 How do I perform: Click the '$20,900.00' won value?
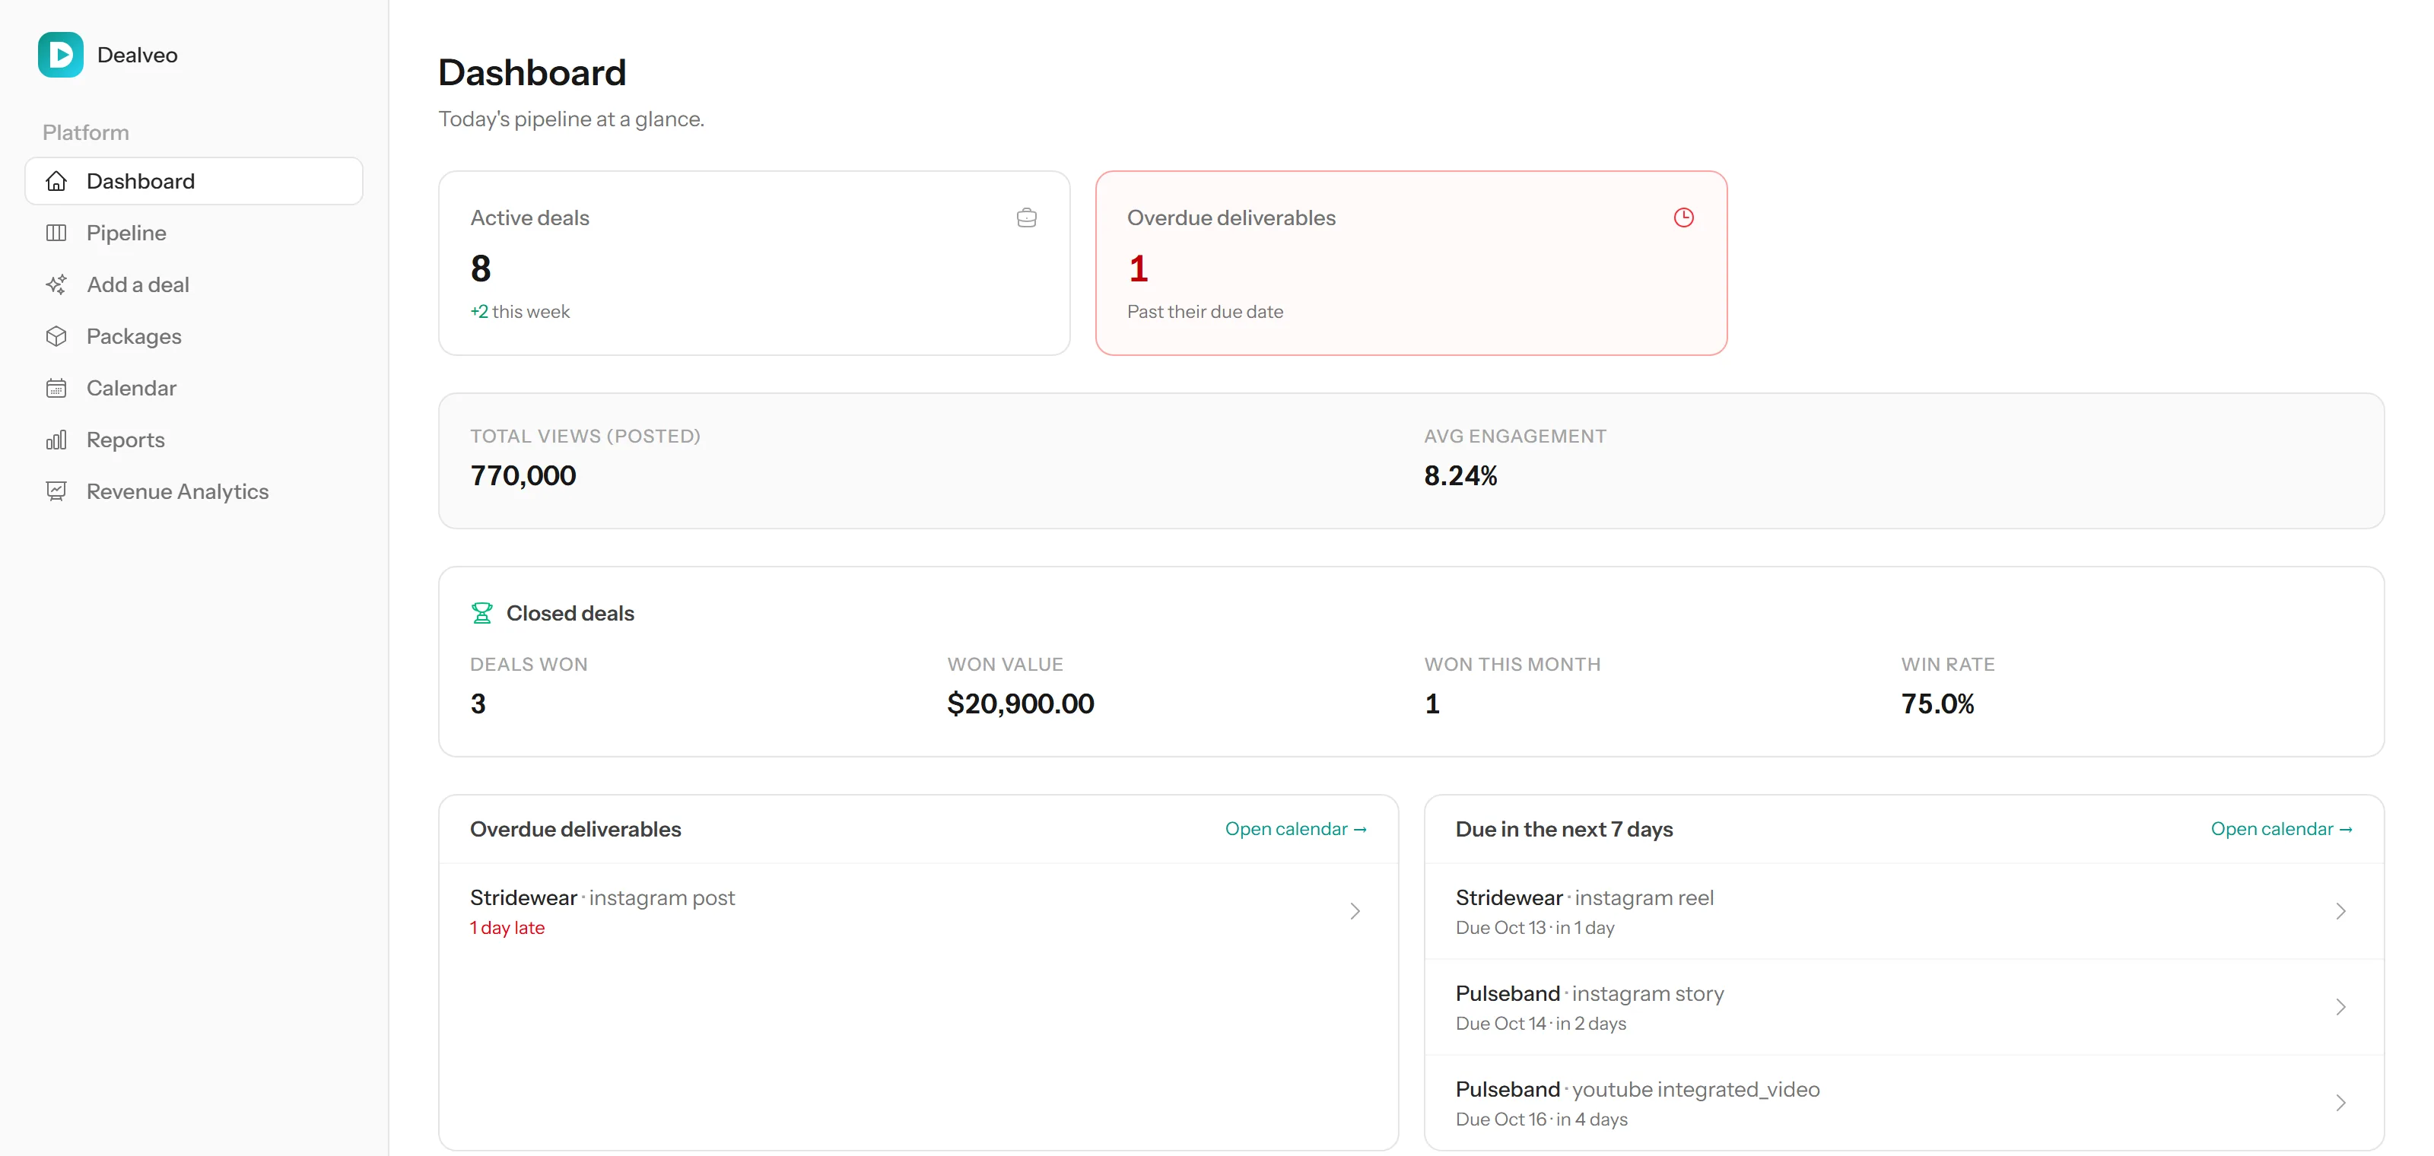[x=1021, y=703]
